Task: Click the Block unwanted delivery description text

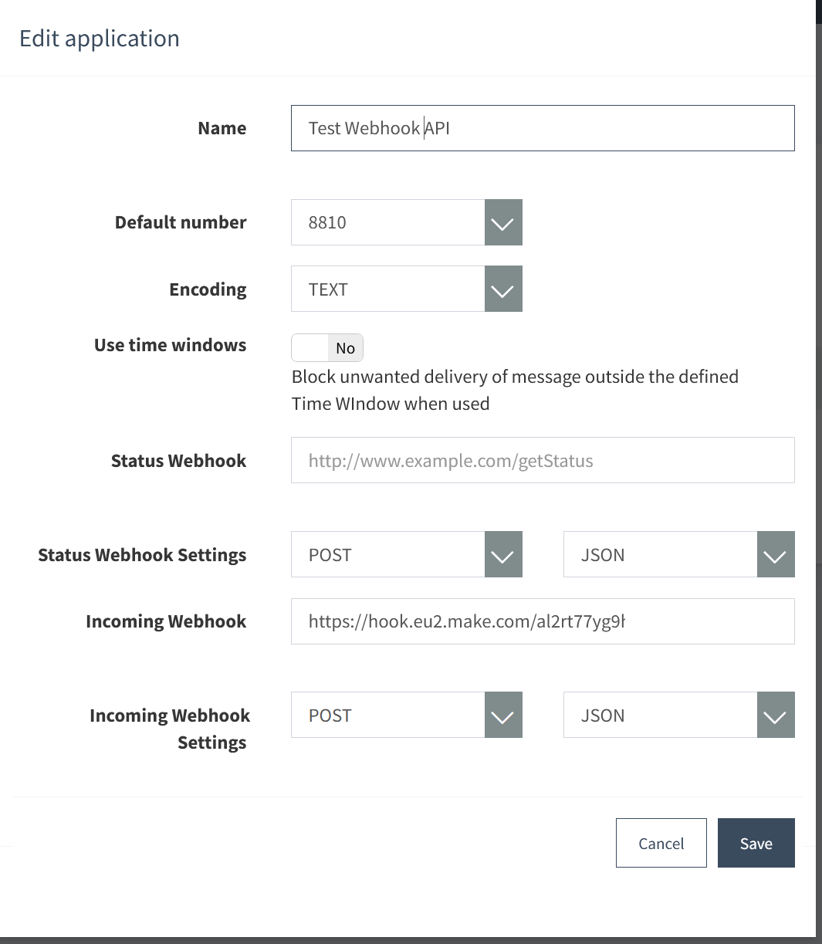Action: tap(515, 390)
